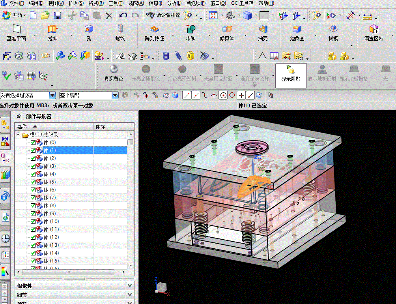This screenshot has width=396, height=304.
Task: Select the 拉伸 extrude tool
Action: coord(53,33)
